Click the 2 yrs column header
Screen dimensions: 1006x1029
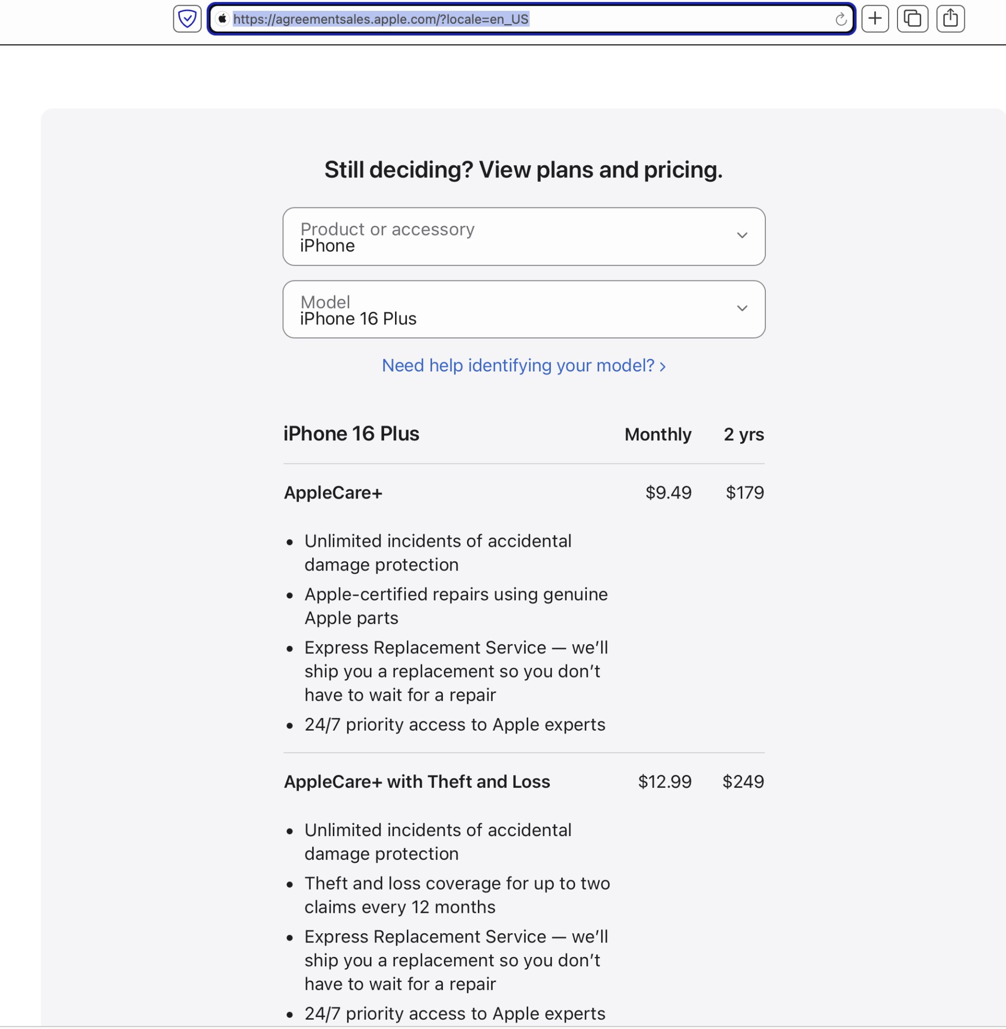click(743, 434)
